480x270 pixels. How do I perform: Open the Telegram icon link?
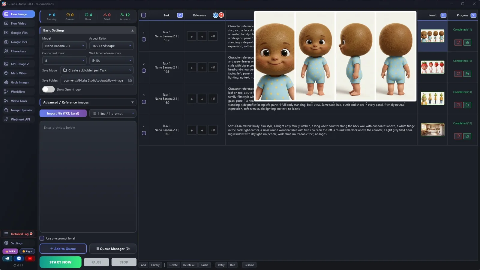pyautogui.click(x=7, y=258)
